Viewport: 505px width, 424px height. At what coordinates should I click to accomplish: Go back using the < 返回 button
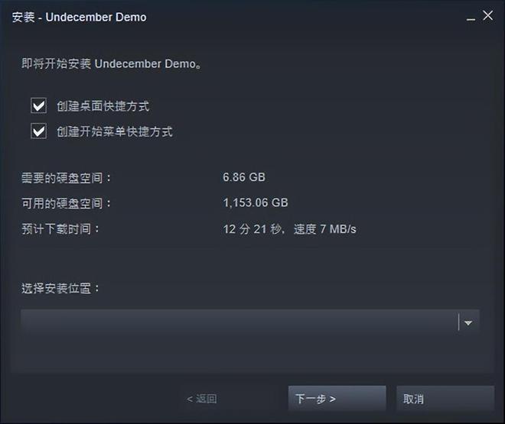(201, 399)
